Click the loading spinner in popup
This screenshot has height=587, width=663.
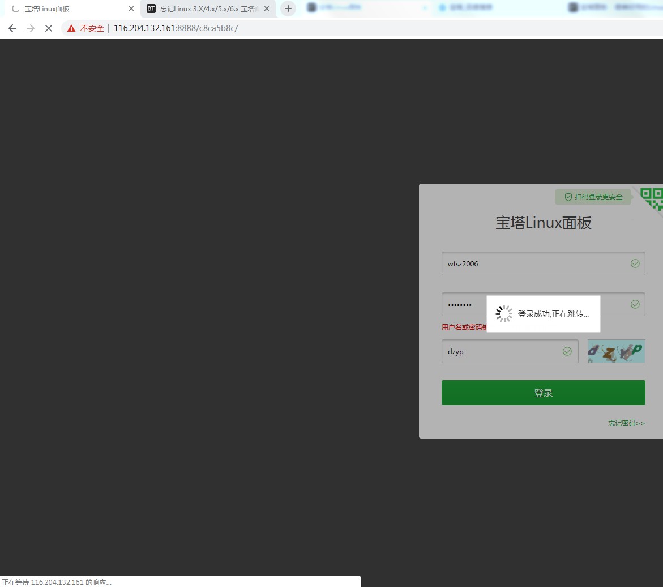[x=504, y=313]
